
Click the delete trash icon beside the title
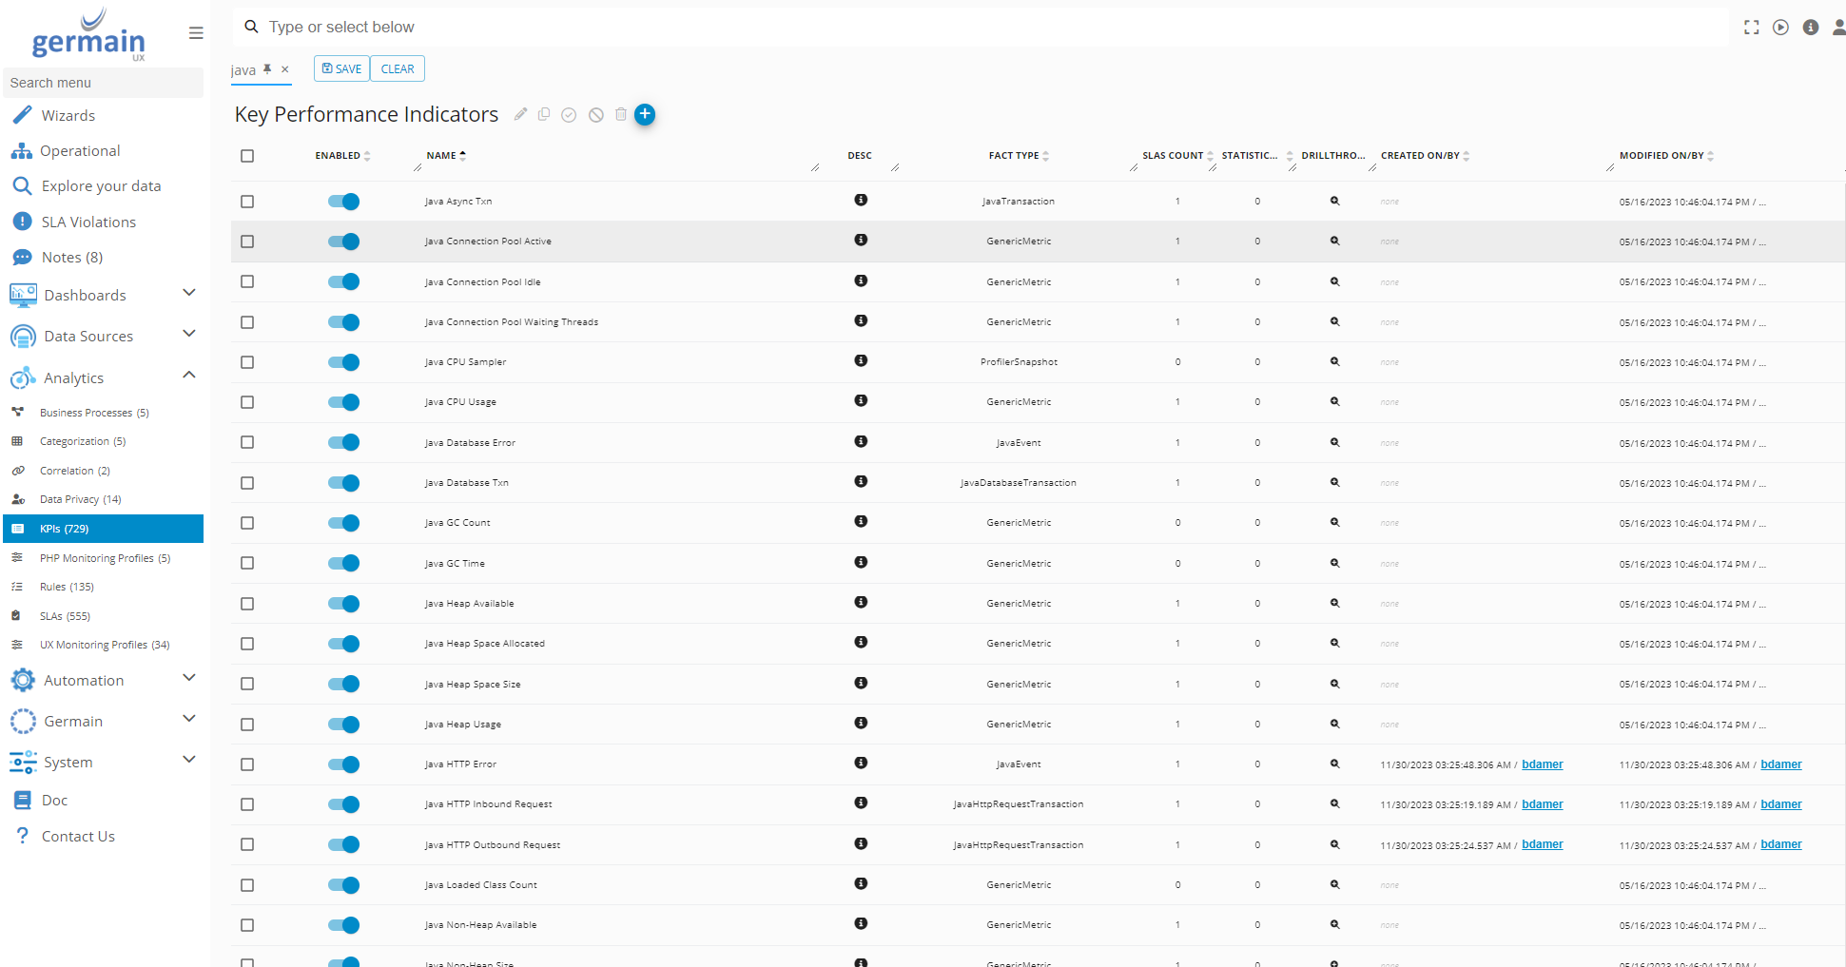pyautogui.click(x=621, y=114)
